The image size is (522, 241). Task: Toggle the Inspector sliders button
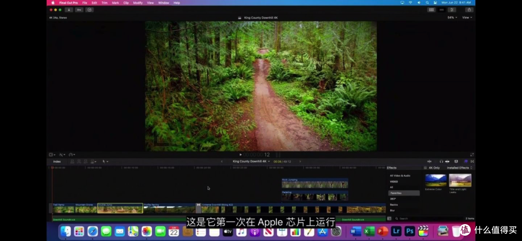pyautogui.click(x=452, y=10)
